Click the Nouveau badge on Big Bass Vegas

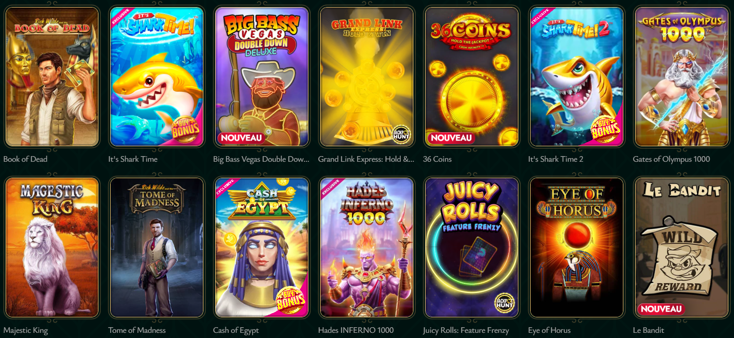pos(241,138)
